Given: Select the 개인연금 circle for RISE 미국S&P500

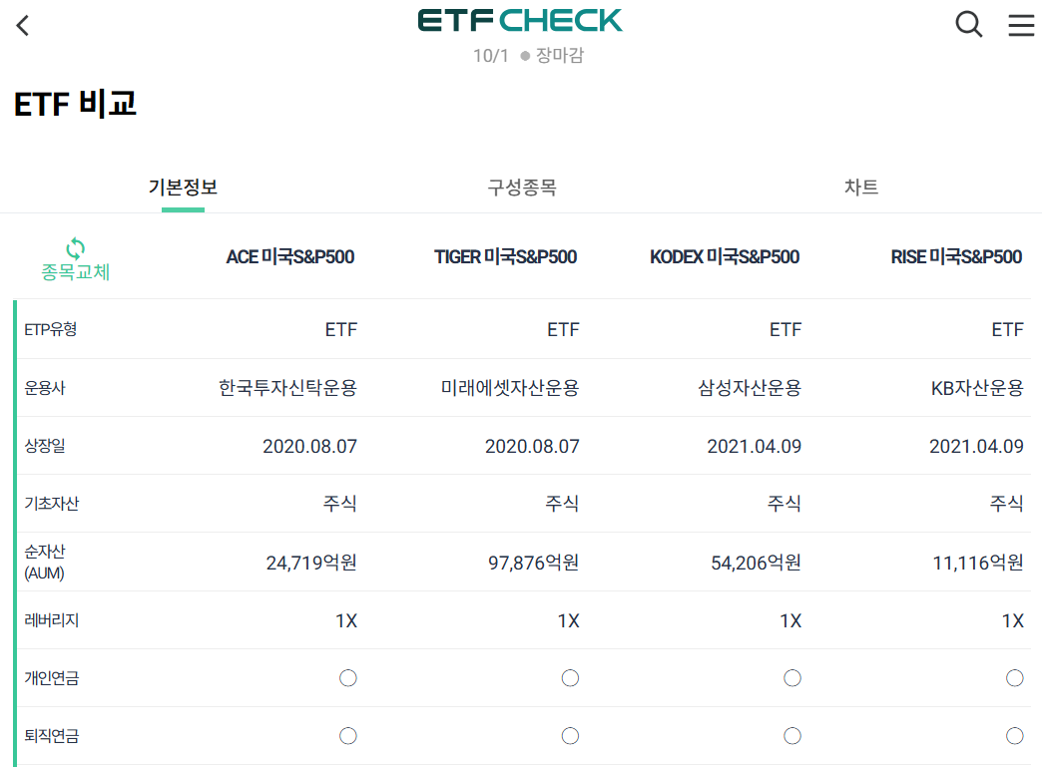Looking at the screenshot, I should [x=1014, y=677].
